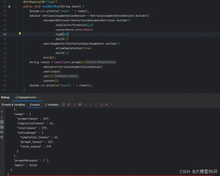
Task: View breakpoints with the red icon
Action: pos(102,105)
